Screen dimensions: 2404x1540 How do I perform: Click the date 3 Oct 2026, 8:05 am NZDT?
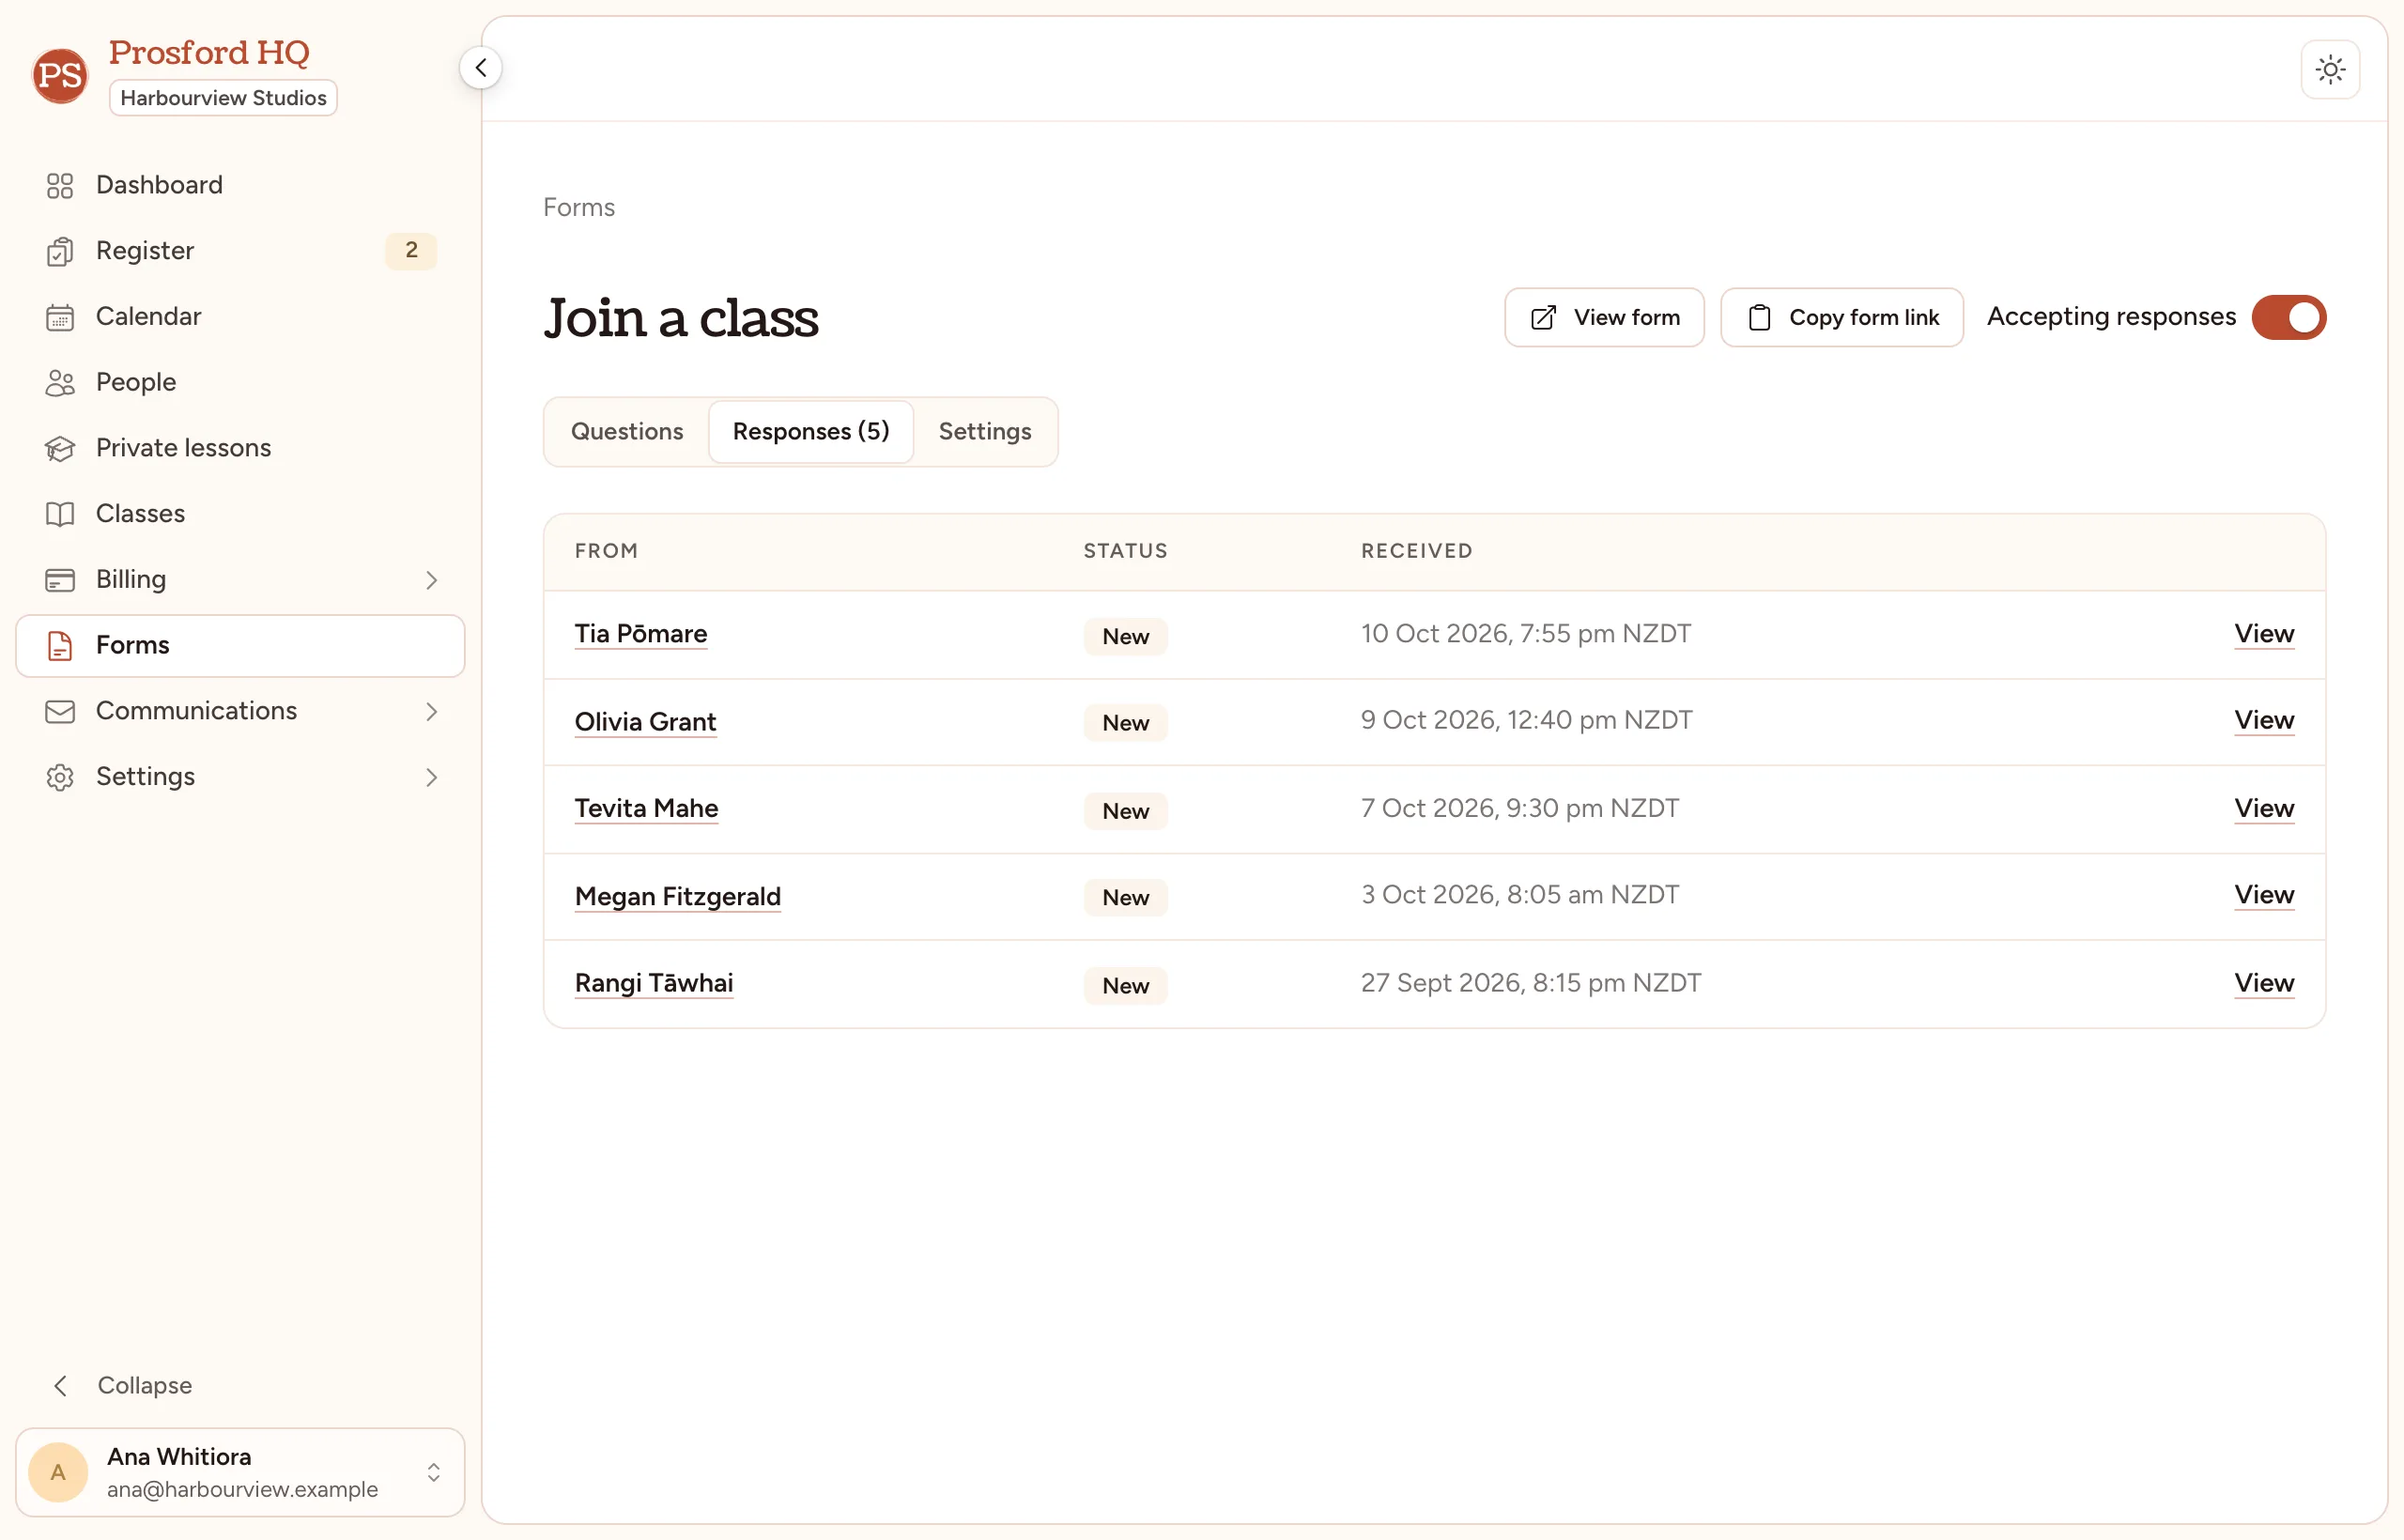tap(1519, 895)
